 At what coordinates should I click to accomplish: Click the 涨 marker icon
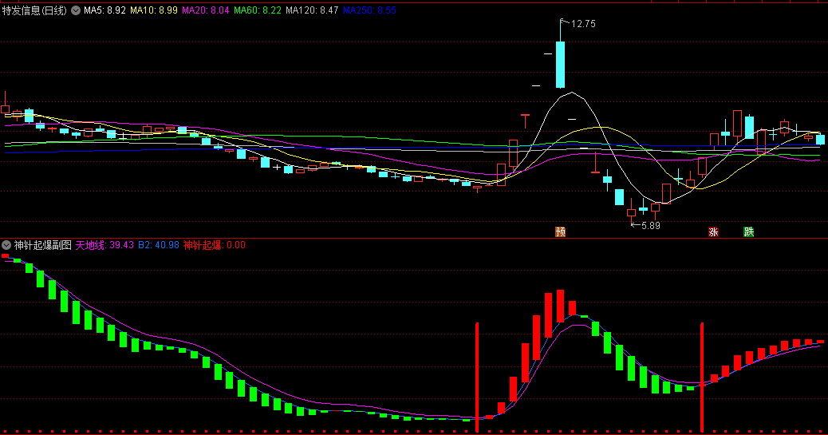(x=713, y=231)
